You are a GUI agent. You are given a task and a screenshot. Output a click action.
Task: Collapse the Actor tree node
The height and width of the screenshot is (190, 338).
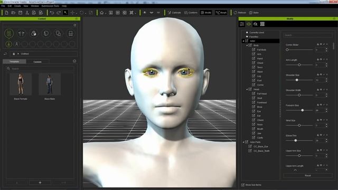(x=243, y=41)
